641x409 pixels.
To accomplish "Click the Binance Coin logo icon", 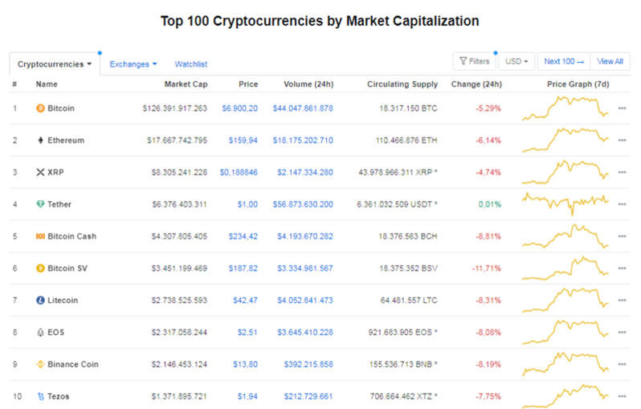I will [40, 364].
